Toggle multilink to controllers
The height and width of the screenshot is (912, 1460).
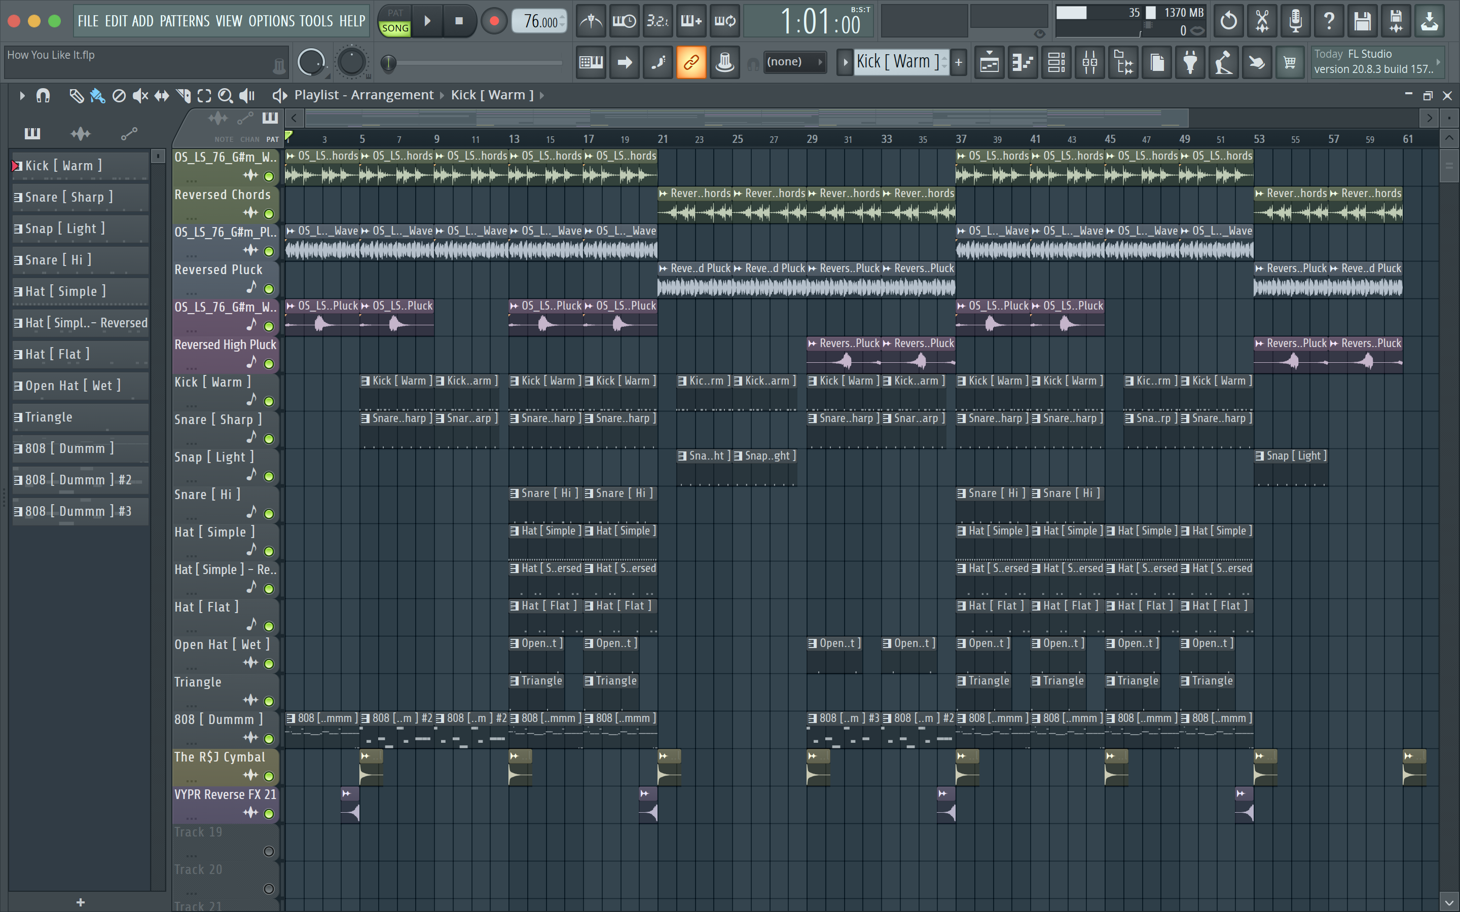691,62
